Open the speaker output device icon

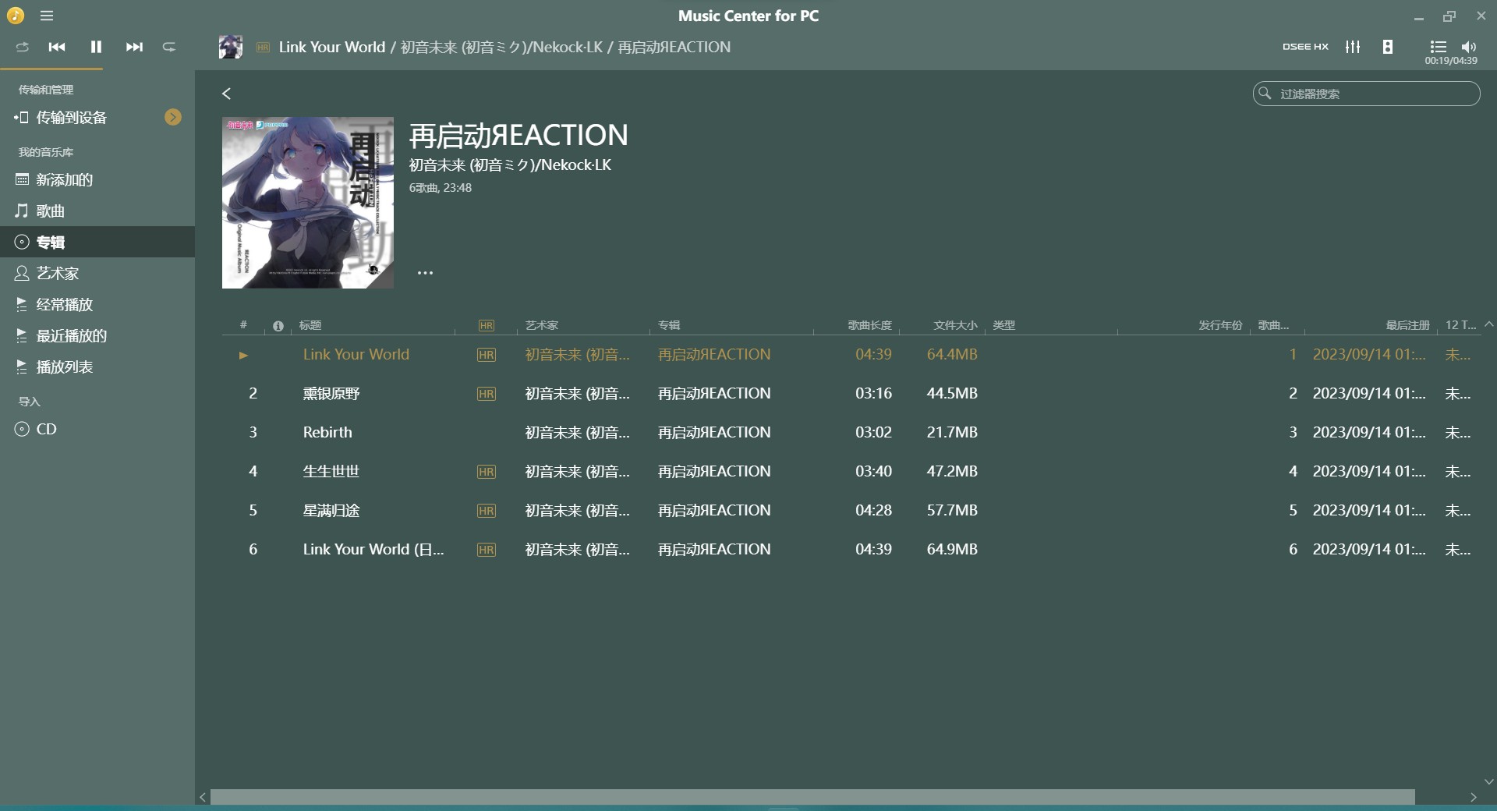[x=1388, y=47]
